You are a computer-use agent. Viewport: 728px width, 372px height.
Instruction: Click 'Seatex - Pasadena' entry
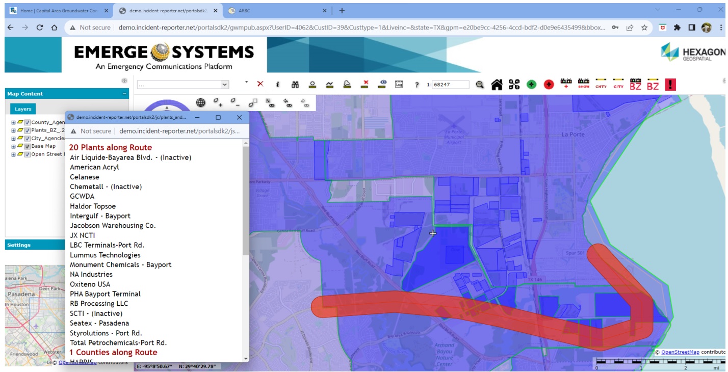click(x=99, y=323)
